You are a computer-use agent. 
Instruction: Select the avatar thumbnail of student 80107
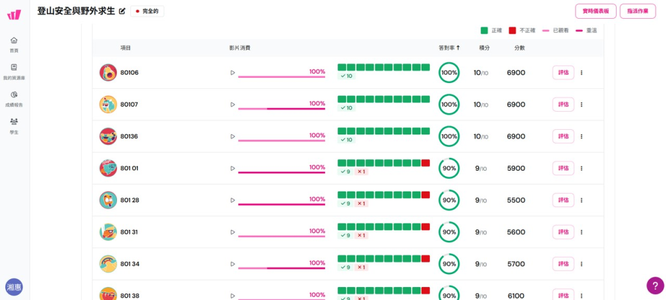(108, 105)
